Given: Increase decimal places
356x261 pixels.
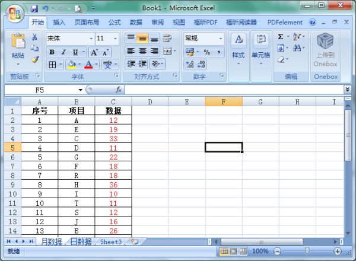Looking at the screenshot, I should [x=190, y=65].
